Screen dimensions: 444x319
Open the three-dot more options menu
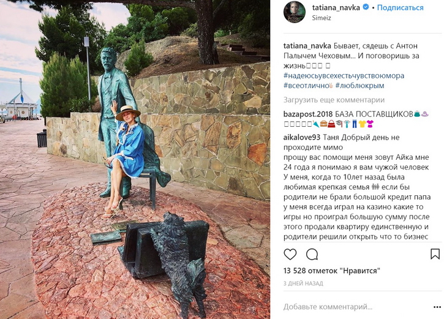tap(437, 307)
